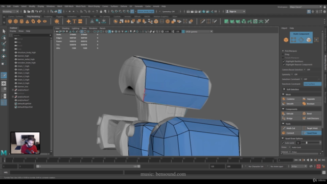Image resolution: width=327 pixels, height=184 pixels.
Task: Toggle loop playback button near fps
Action: tap(311, 166)
